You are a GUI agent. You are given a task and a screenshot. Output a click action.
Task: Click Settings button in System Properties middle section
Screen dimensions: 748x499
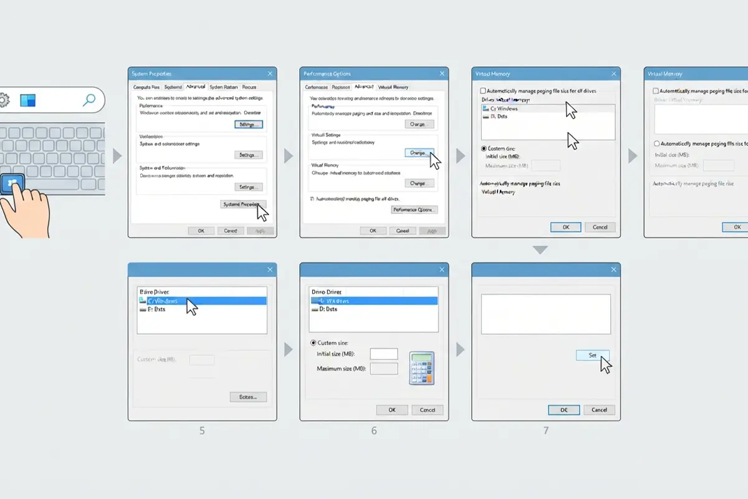tap(248, 155)
